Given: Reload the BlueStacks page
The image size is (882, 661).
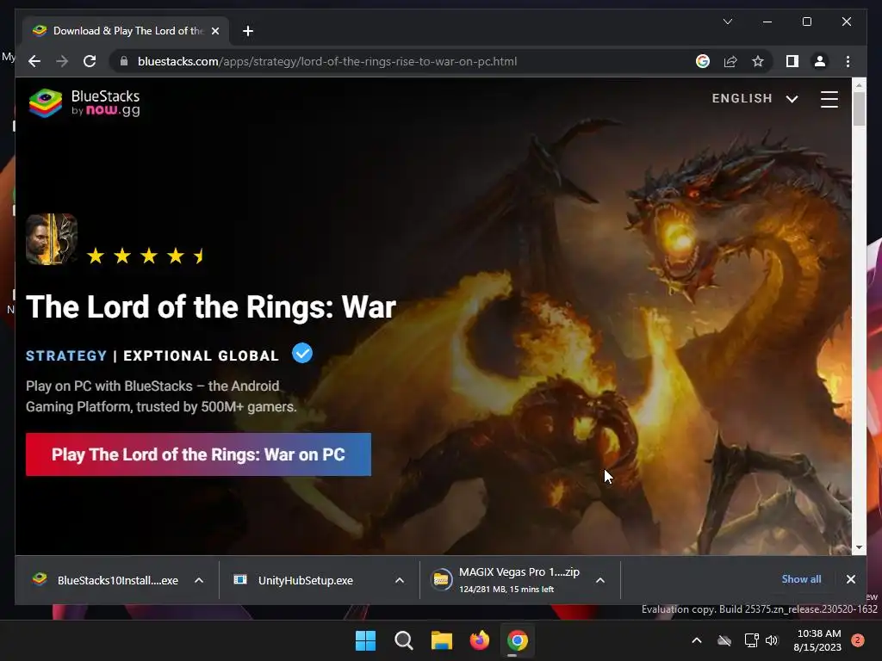Looking at the screenshot, I should [90, 61].
